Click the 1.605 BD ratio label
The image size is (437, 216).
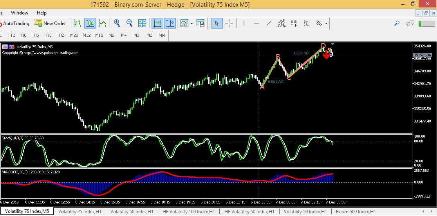coord(301,53)
